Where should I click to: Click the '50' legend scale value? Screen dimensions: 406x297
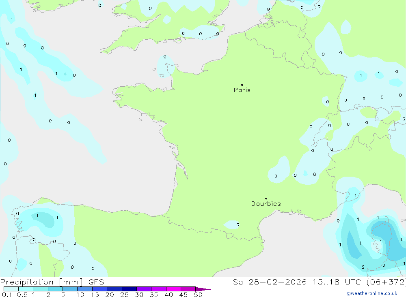click(x=198, y=295)
